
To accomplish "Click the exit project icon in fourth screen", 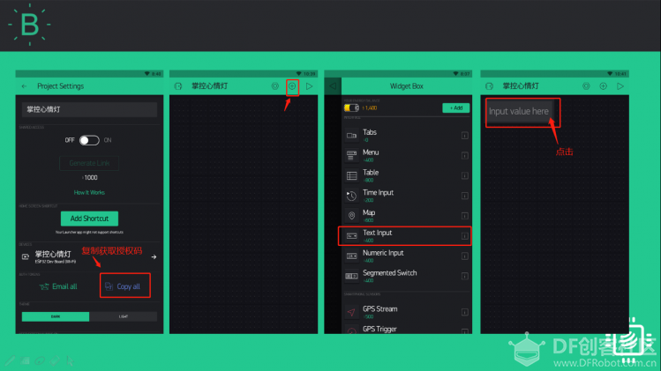I will [x=489, y=86].
